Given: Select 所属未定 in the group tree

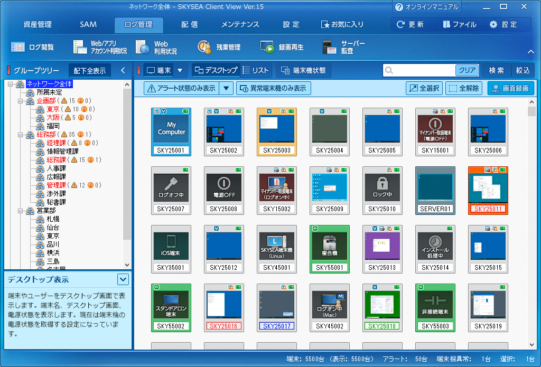Looking at the screenshot, I should [x=49, y=92].
